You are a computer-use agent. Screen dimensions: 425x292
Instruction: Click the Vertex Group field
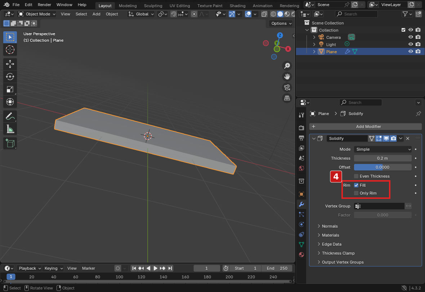click(x=379, y=206)
